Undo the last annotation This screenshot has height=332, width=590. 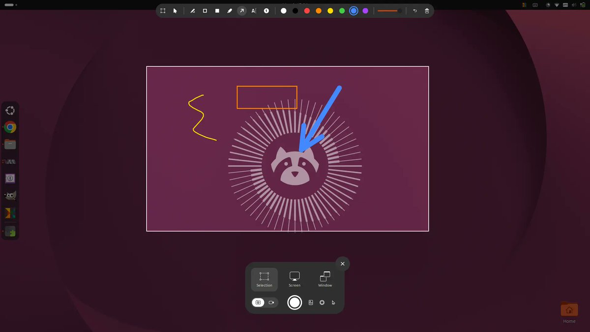(414, 10)
